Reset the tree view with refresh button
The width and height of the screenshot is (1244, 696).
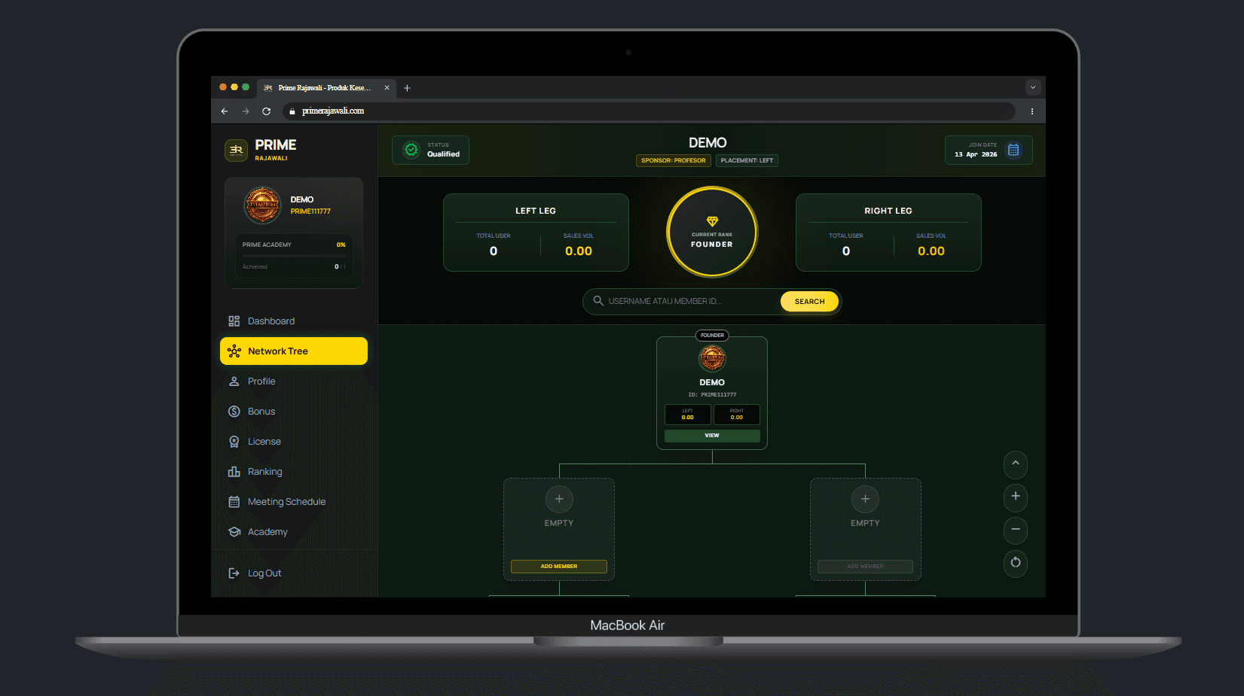(x=1016, y=563)
